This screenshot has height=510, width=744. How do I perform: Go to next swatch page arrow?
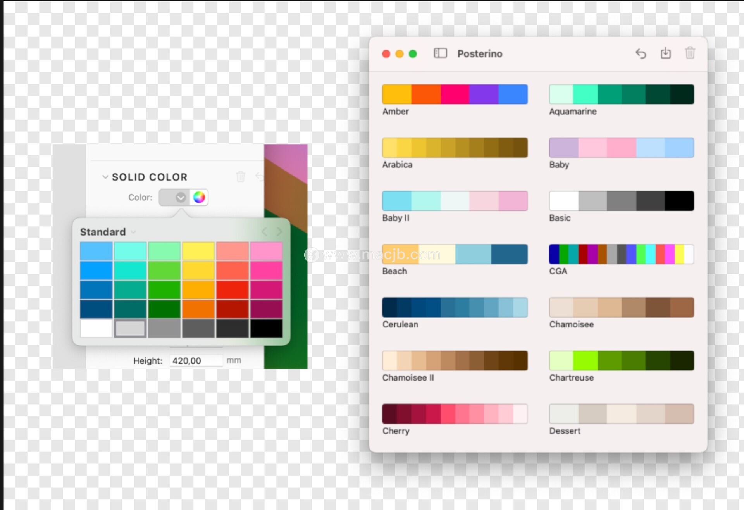click(x=279, y=232)
